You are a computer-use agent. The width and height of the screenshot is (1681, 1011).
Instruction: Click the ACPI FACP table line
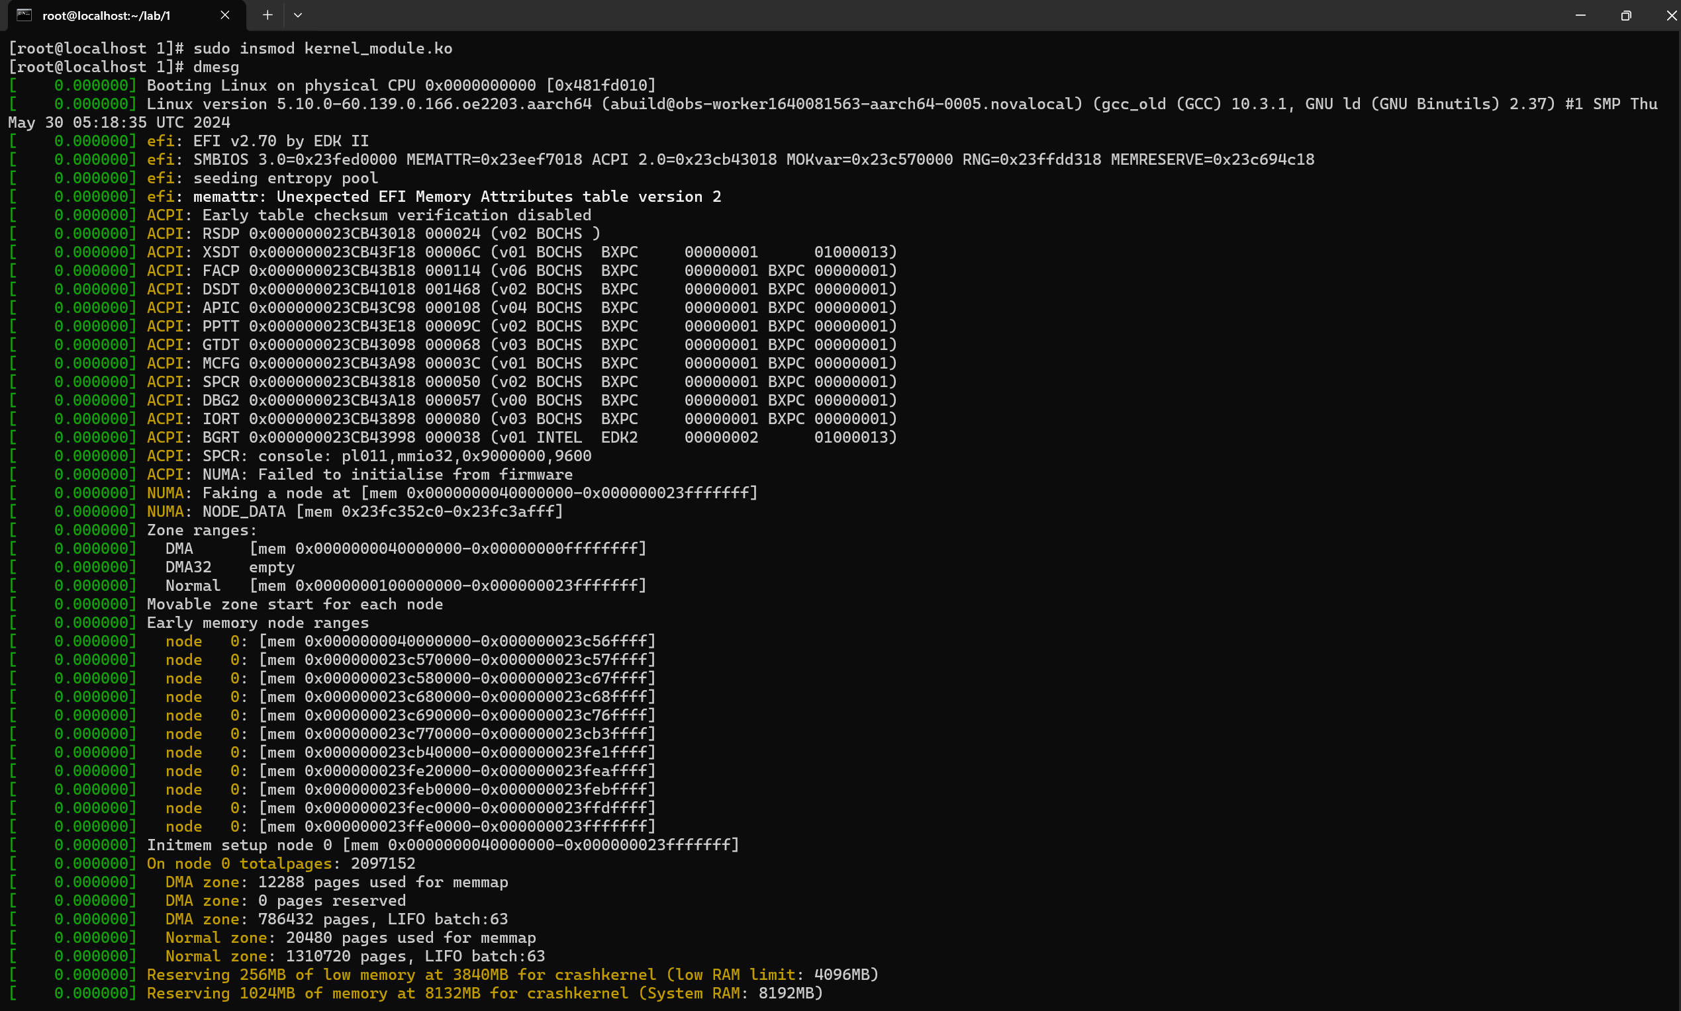coord(522,271)
